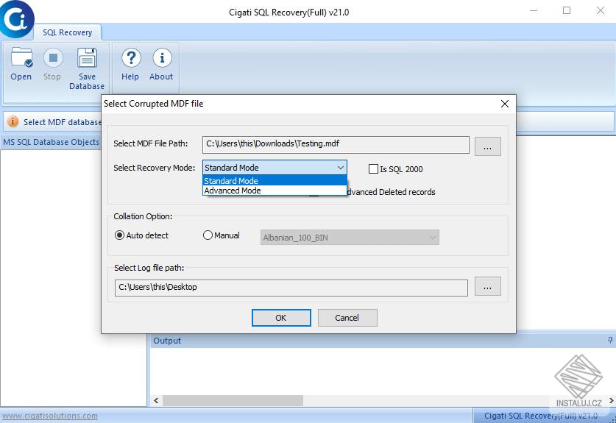Click the Advanced Deleted records label

pyautogui.click(x=392, y=192)
